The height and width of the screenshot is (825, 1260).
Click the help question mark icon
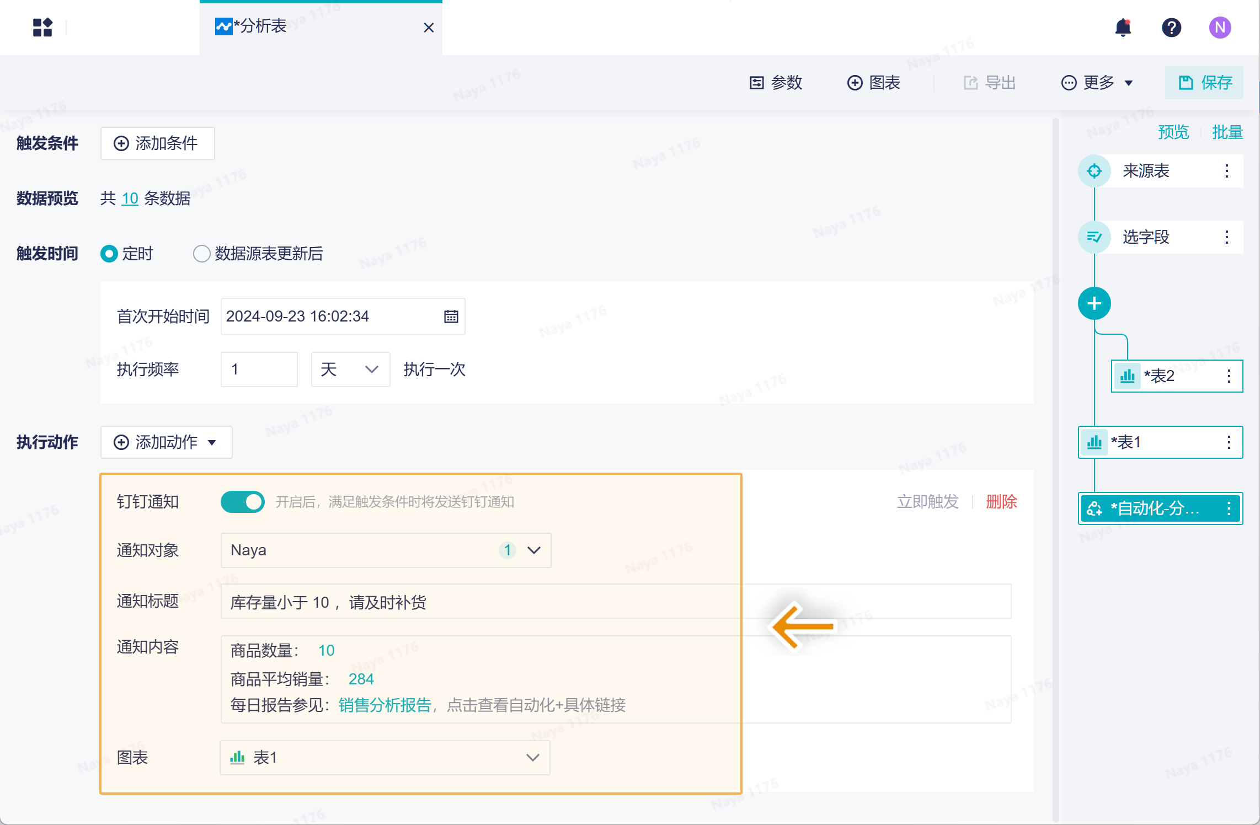(1171, 28)
